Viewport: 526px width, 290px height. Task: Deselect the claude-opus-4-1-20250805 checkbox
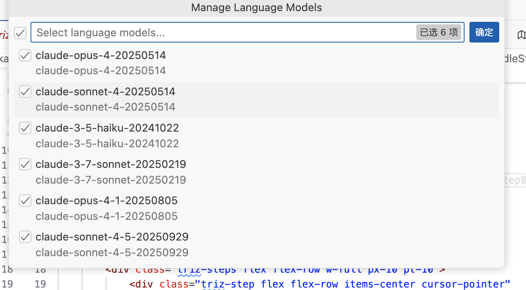point(25,201)
